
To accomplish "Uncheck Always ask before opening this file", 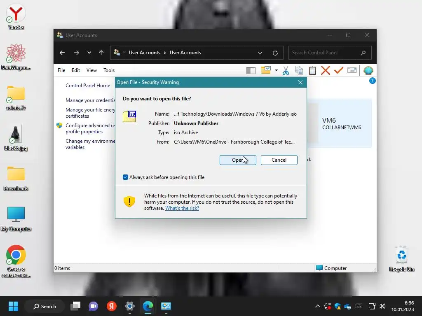I will [125, 177].
